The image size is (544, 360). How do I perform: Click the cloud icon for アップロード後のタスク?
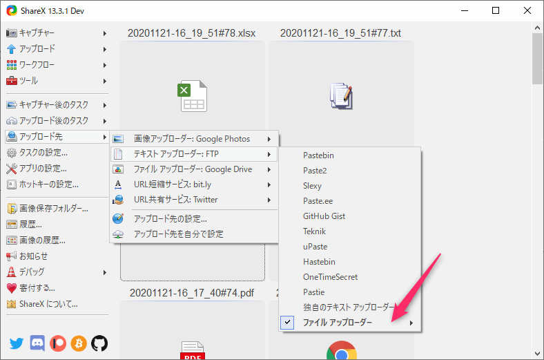12,121
